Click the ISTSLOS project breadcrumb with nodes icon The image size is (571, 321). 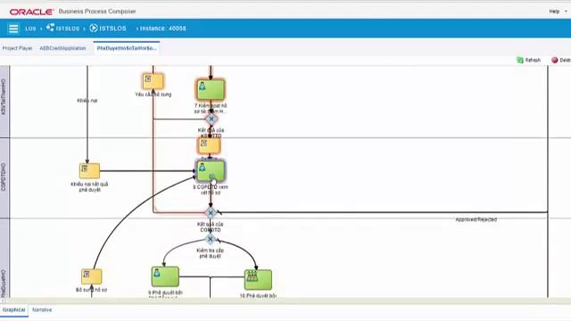click(x=63, y=28)
